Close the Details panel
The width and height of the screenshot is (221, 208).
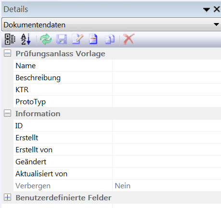point(217,9)
